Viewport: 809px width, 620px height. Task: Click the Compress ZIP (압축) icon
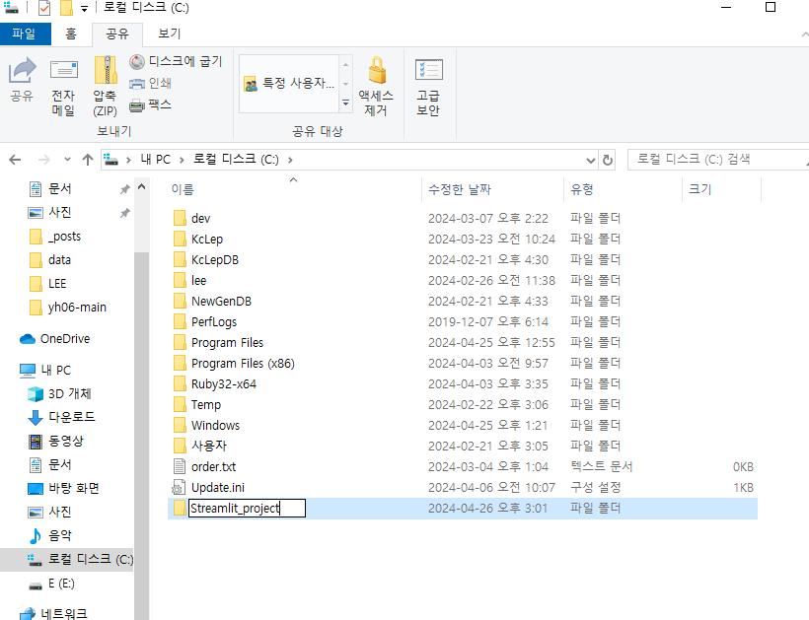point(106,86)
